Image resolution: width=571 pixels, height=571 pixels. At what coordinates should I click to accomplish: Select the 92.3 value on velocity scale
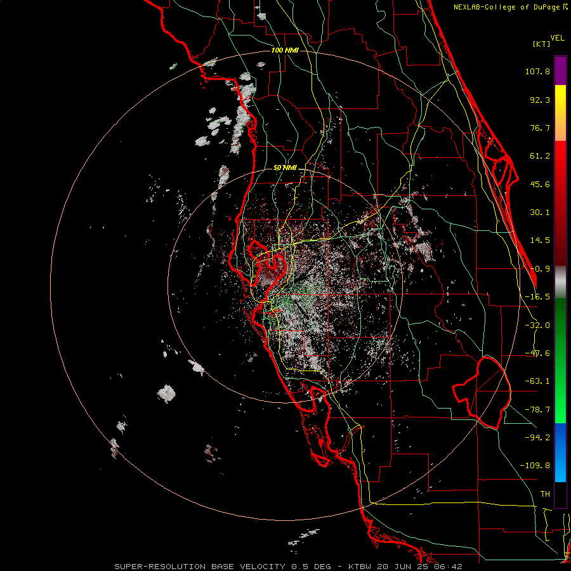pyautogui.click(x=540, y=100)
